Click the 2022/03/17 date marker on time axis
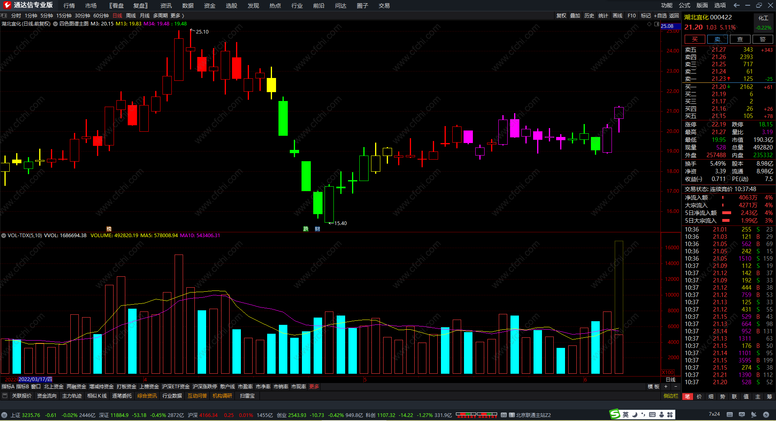The image size is (776, 421). [36, 379]
